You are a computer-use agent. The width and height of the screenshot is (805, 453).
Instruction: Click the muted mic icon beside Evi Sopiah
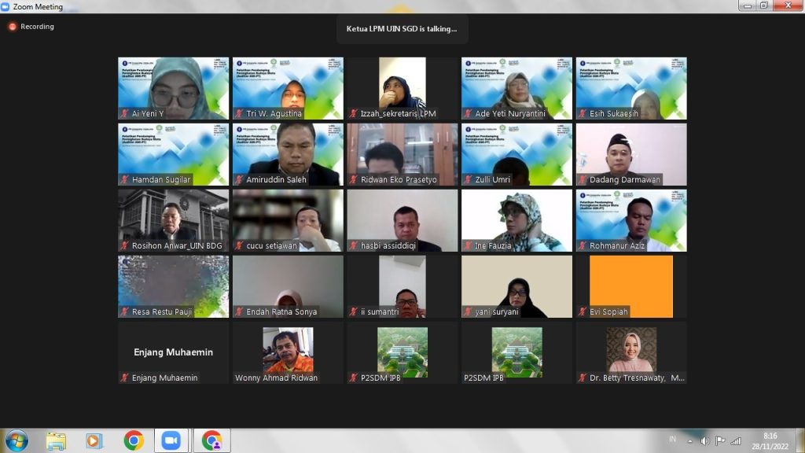click(583, 312)
